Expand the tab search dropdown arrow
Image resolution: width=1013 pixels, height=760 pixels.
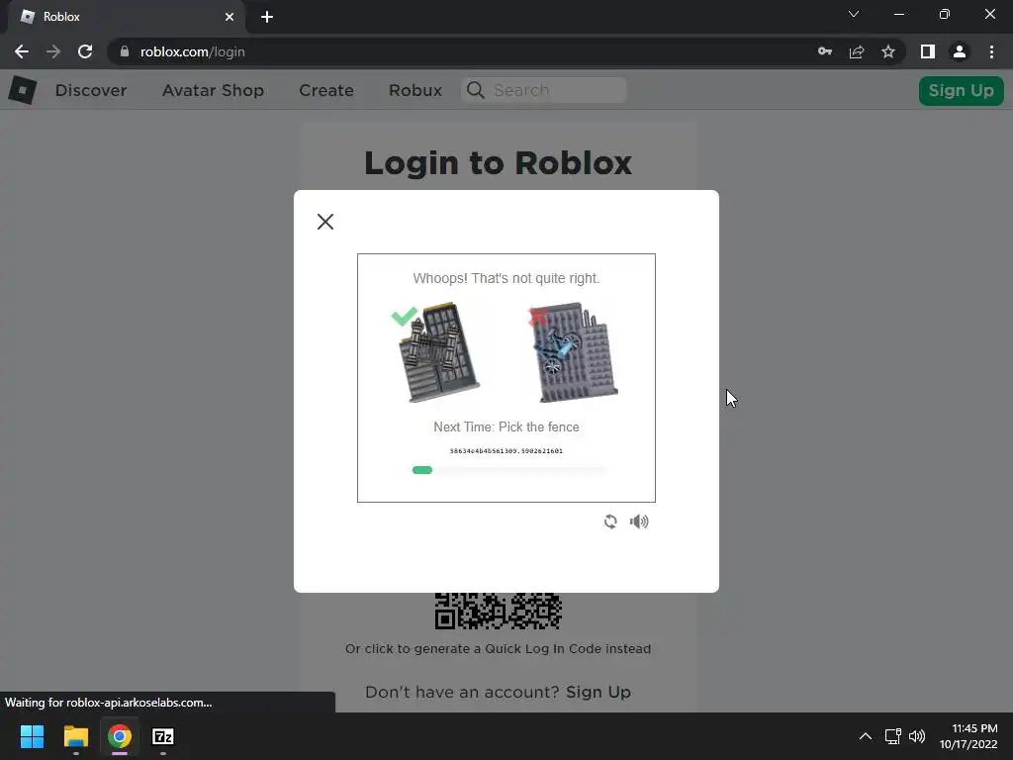click(x=854, y=14)
